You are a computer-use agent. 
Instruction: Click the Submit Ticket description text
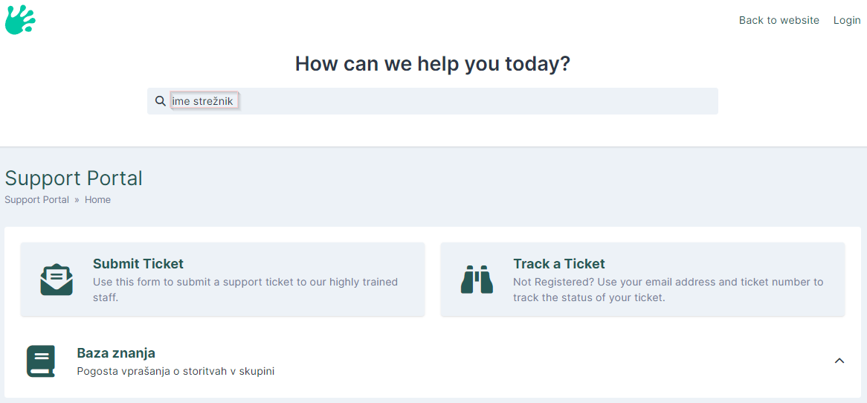[245, 290]
